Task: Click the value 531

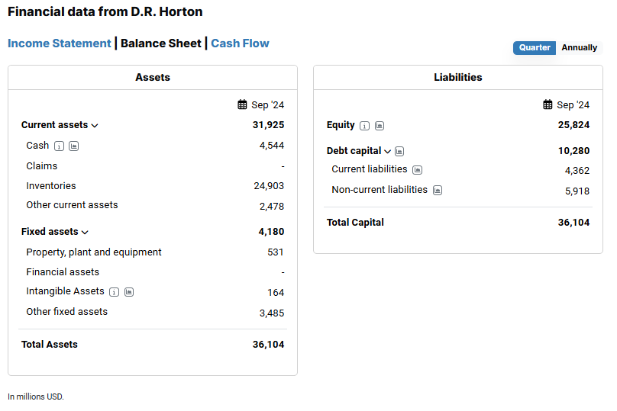Action: click(276, 252)
